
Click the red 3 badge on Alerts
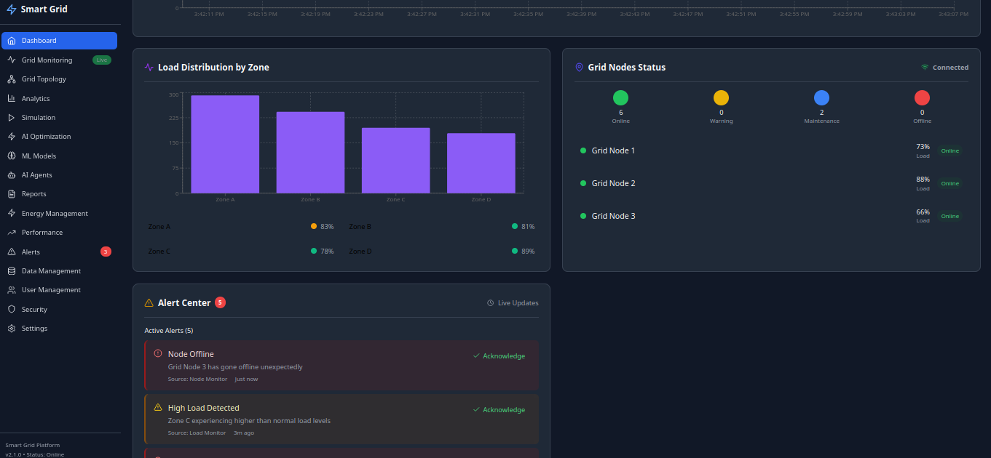[106, 252]
